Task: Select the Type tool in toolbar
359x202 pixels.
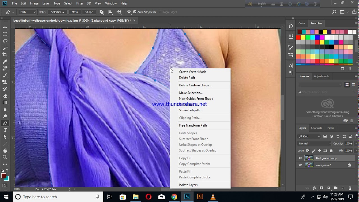Action: (5, 130)
